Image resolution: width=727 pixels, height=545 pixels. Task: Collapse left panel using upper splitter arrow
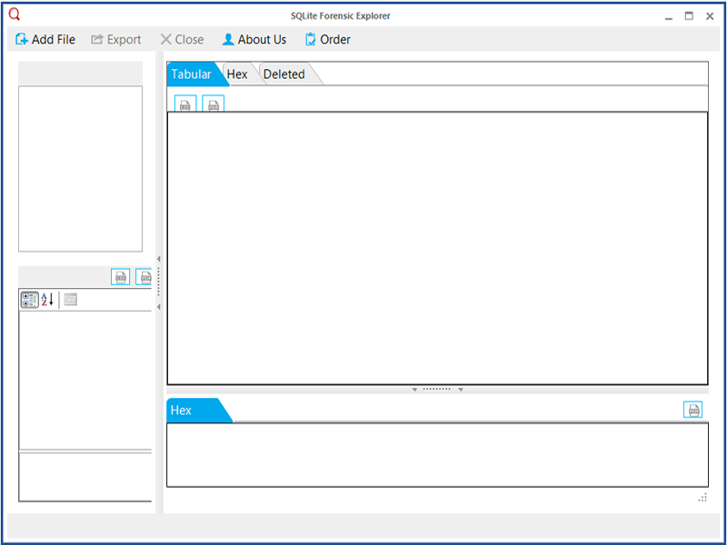click(159, 259)
